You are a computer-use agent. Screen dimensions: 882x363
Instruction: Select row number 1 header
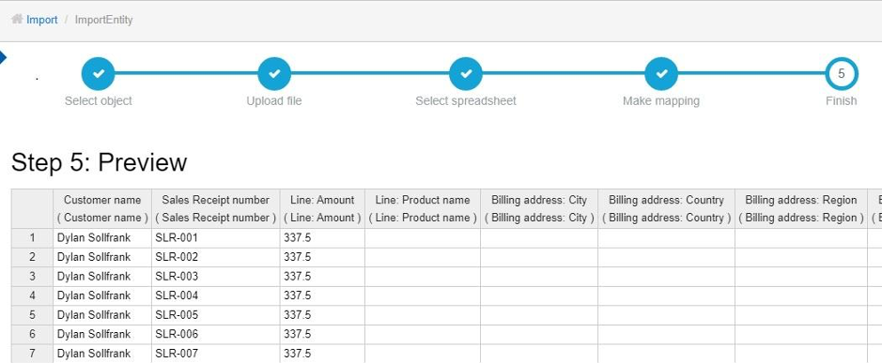[x=32, y=237]
